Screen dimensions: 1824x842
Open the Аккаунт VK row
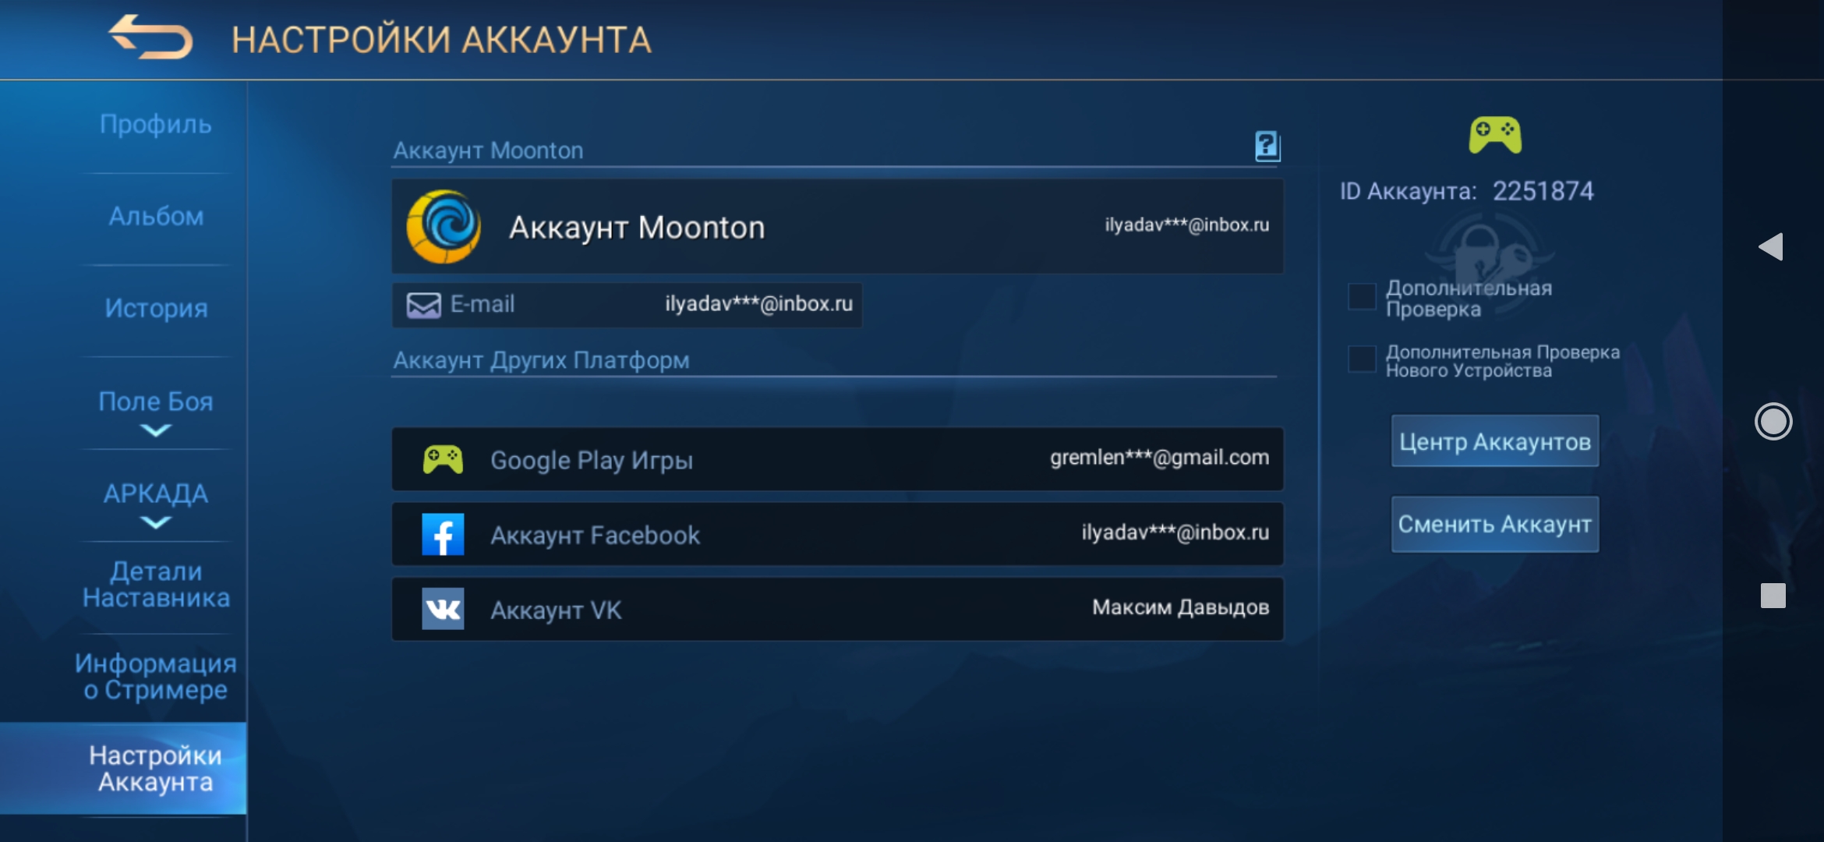pyautogui.click(x=838, y=609)
